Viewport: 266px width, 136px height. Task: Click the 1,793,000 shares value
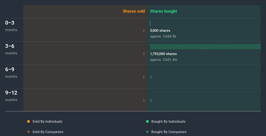click(x=163, y=54)
